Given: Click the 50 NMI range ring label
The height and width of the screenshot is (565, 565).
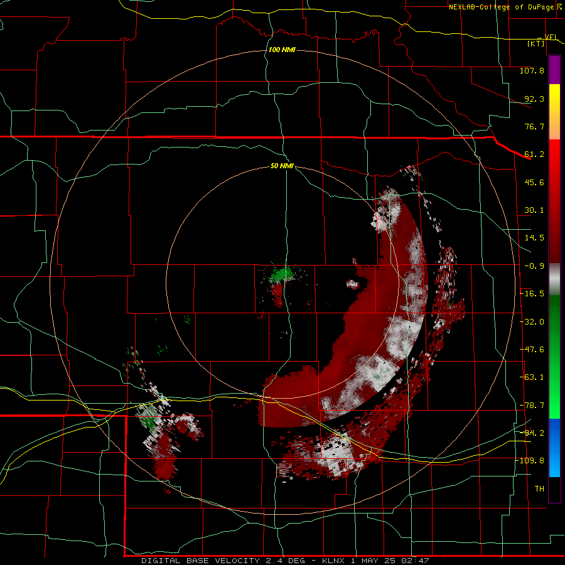Looking at the screenshot, I should tap(282, 166).
